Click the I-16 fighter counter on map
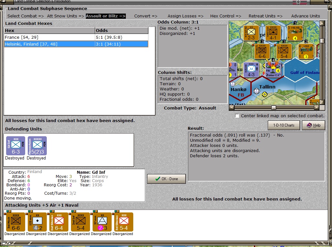332x247 pixels. pos(295,33)
